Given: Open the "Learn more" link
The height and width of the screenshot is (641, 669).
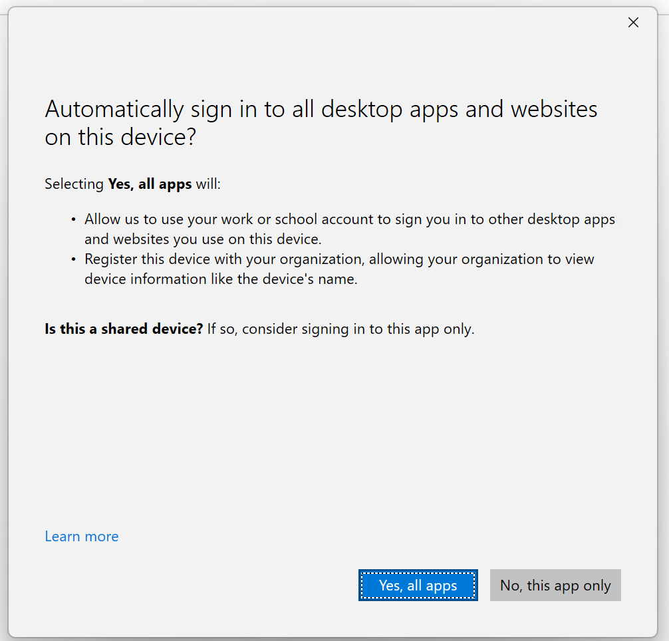Looking at the screenshot, I should click(82, 537).
